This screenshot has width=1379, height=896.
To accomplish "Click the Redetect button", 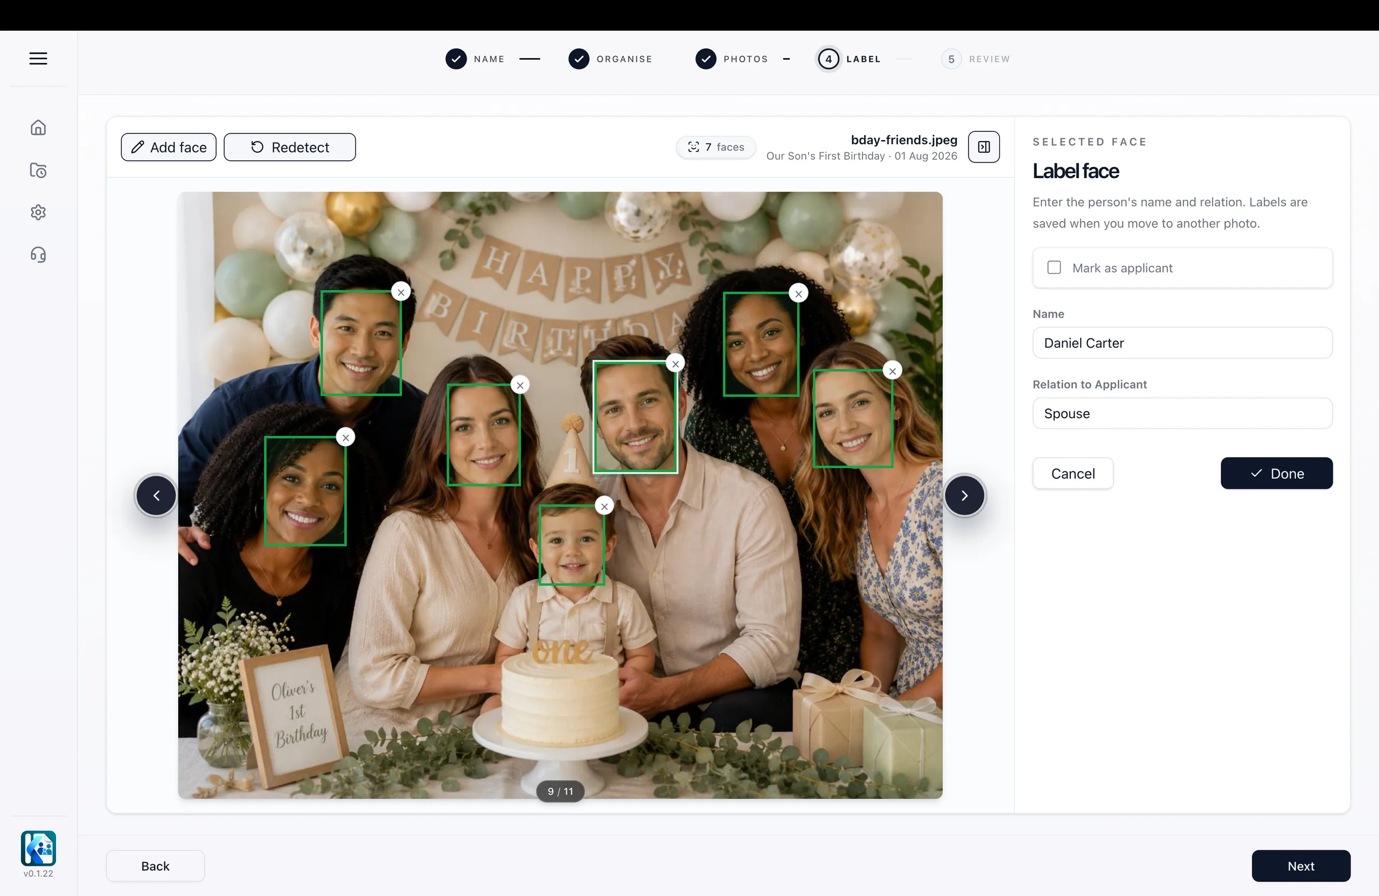I will click(x=290, y=147).
